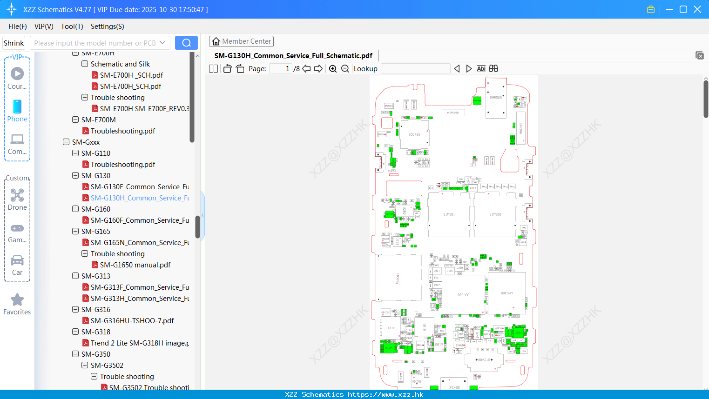Go to next page arrow
Screen dimensions: 709x399
point(318,69)
